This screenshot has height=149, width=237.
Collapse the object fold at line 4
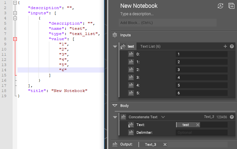tap(15, 18)
